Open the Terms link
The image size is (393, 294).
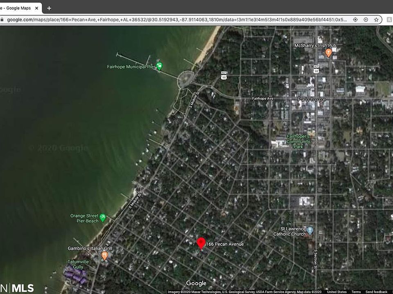(x=356, y=292)
